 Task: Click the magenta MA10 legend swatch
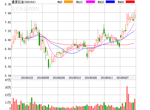click(90, 2)
